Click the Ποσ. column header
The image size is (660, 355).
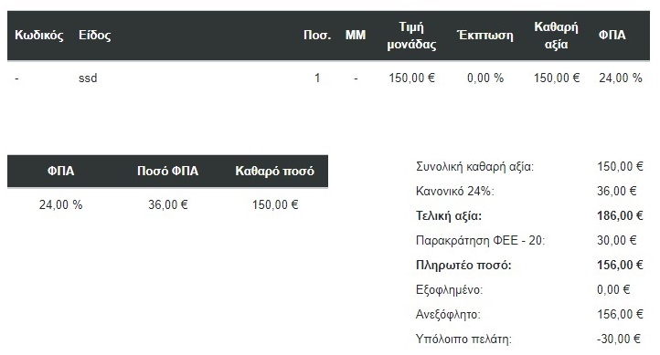click(x=317, y=35)
